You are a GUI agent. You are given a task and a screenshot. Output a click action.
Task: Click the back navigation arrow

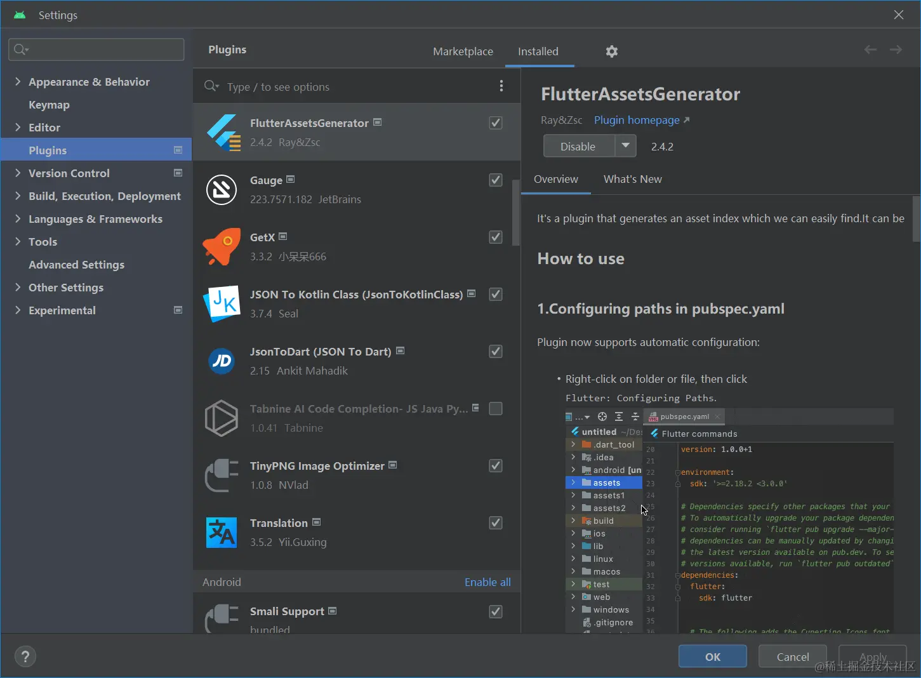point(870,50)
